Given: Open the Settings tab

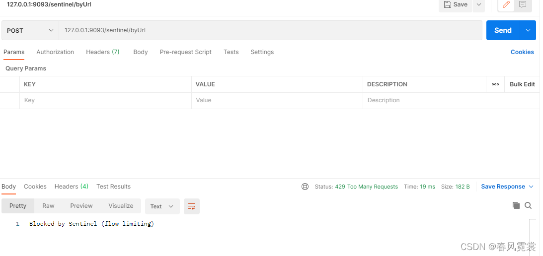Looking at the screenshot, I should [x=262, y=52].
